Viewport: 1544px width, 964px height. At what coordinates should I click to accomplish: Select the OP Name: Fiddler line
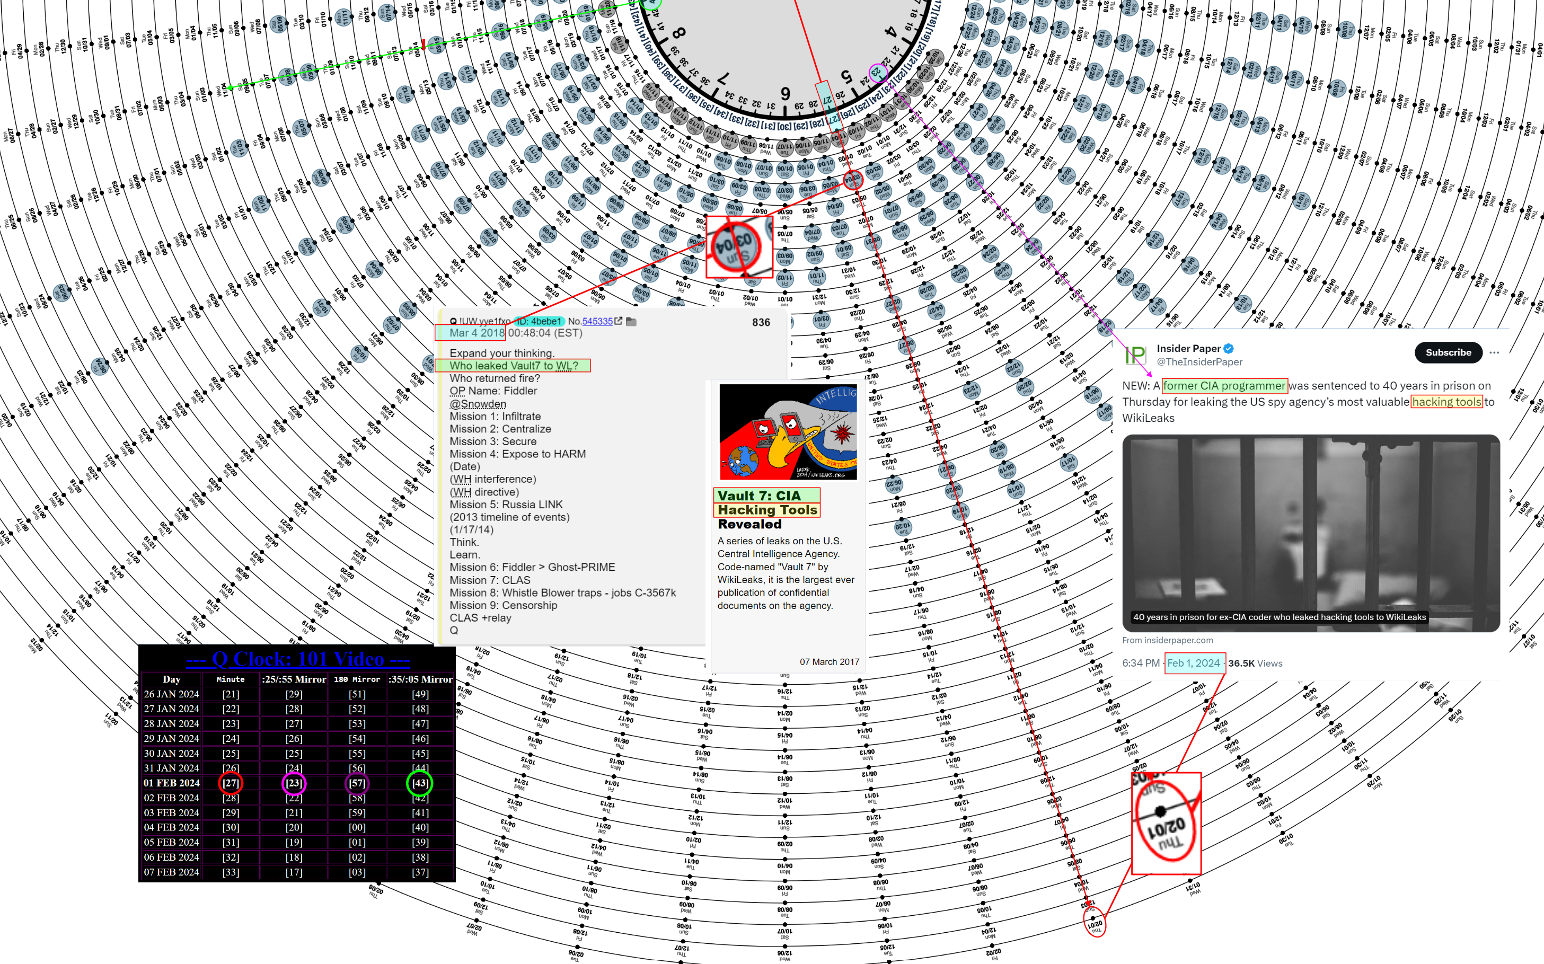[493, 391]
